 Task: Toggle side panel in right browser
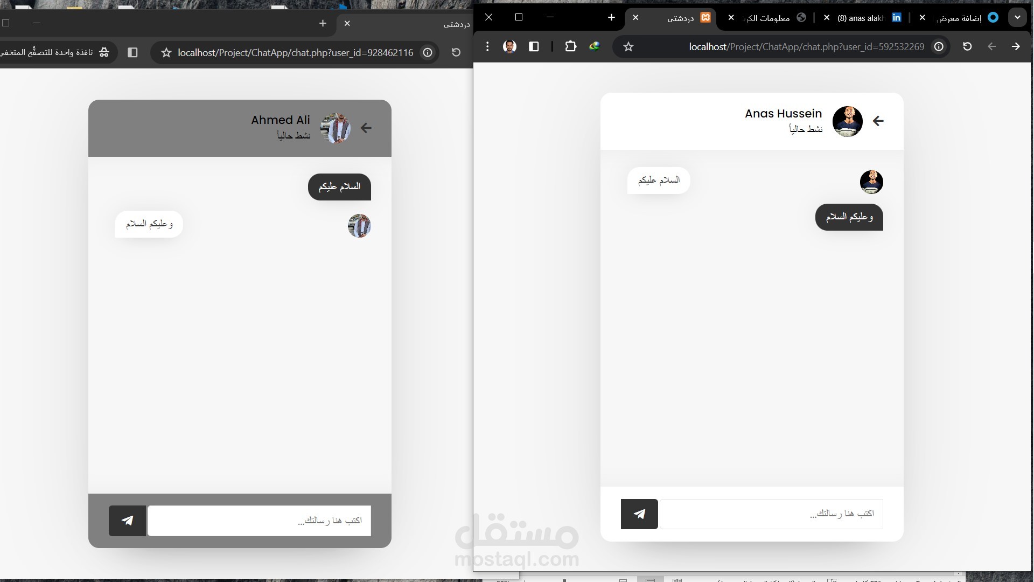tap(534, 46)
